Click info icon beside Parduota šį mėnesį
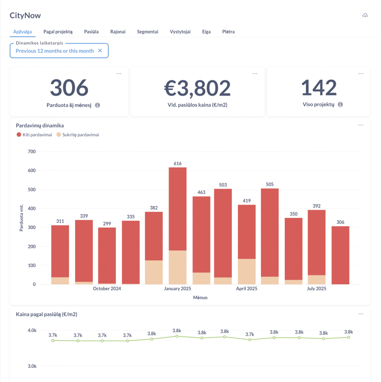 pyautogui.click(x=97, y=105)
